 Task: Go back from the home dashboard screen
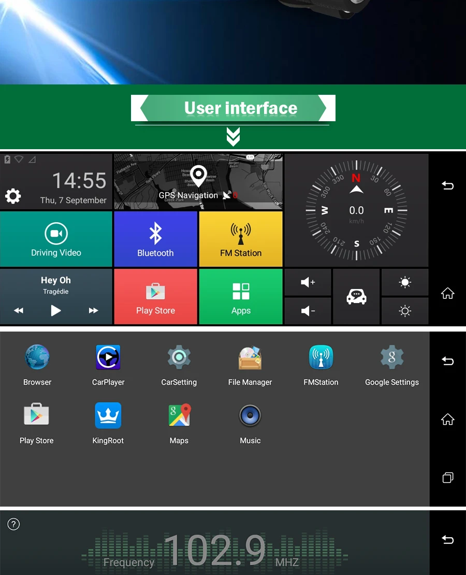pyautogui.click(x=447, y=185)
